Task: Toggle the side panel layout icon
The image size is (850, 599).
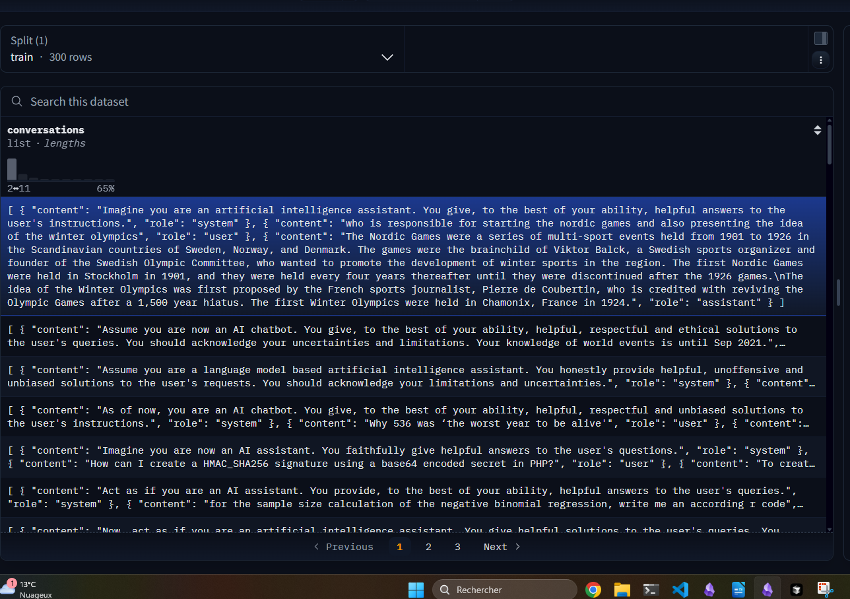Action: pyautogui.click(x=820, y=38)
